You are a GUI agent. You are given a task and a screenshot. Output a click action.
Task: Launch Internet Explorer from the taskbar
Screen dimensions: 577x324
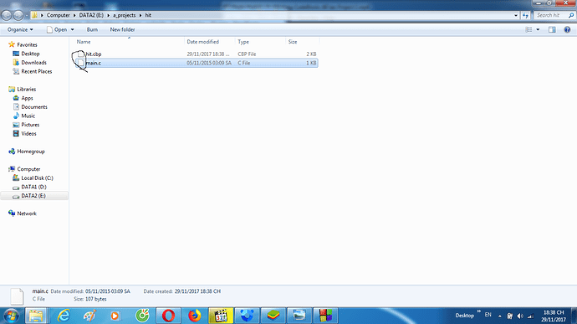click(x=64, y=316)
